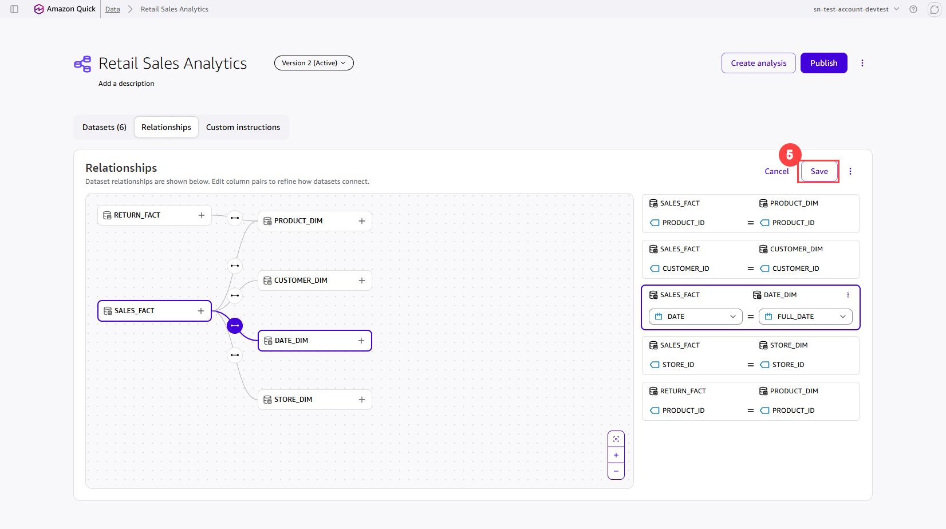
Task: Click the refresh chat icon at top right
Action: pyautogui.click(x=934, y=9)
